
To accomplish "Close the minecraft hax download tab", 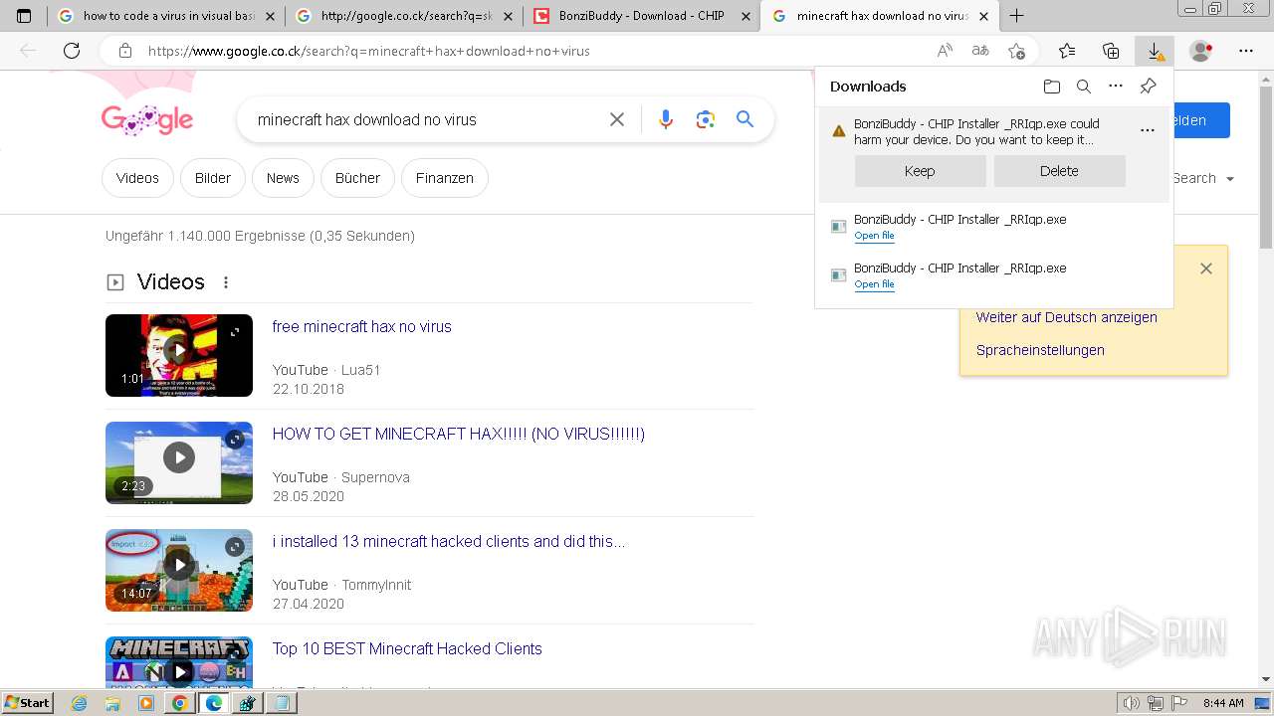I will (984, 16).
